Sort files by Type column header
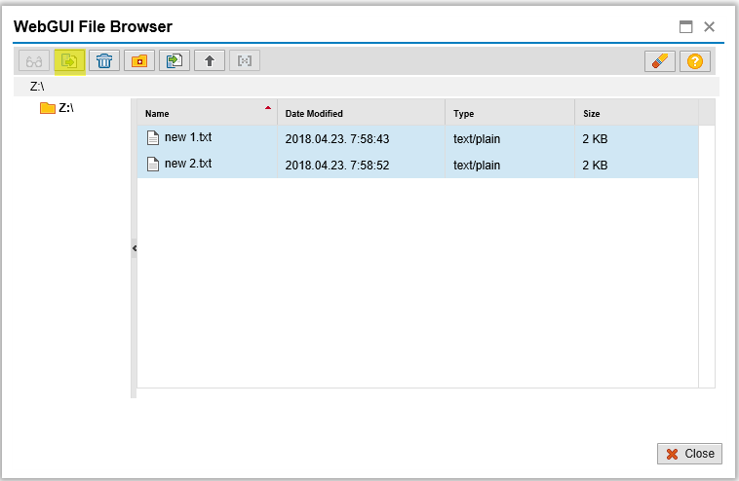The width and height of the screenshot is (739, 481). [x=510, y=113]
